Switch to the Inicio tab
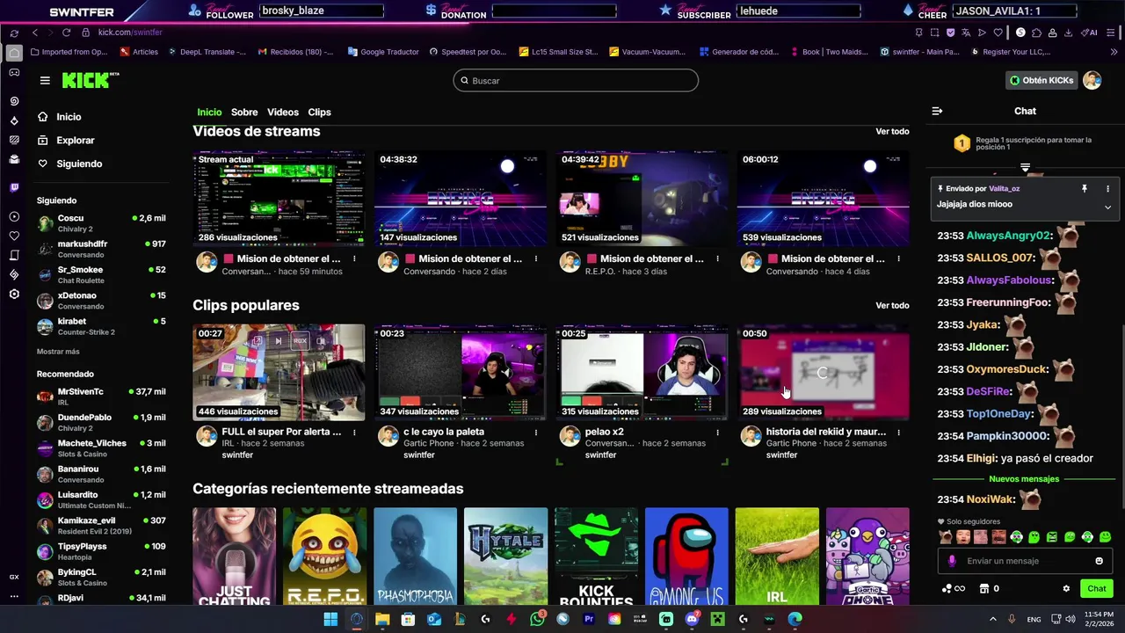The width and height of the screenshot is (1125, 633). click(x=209, y=113)
